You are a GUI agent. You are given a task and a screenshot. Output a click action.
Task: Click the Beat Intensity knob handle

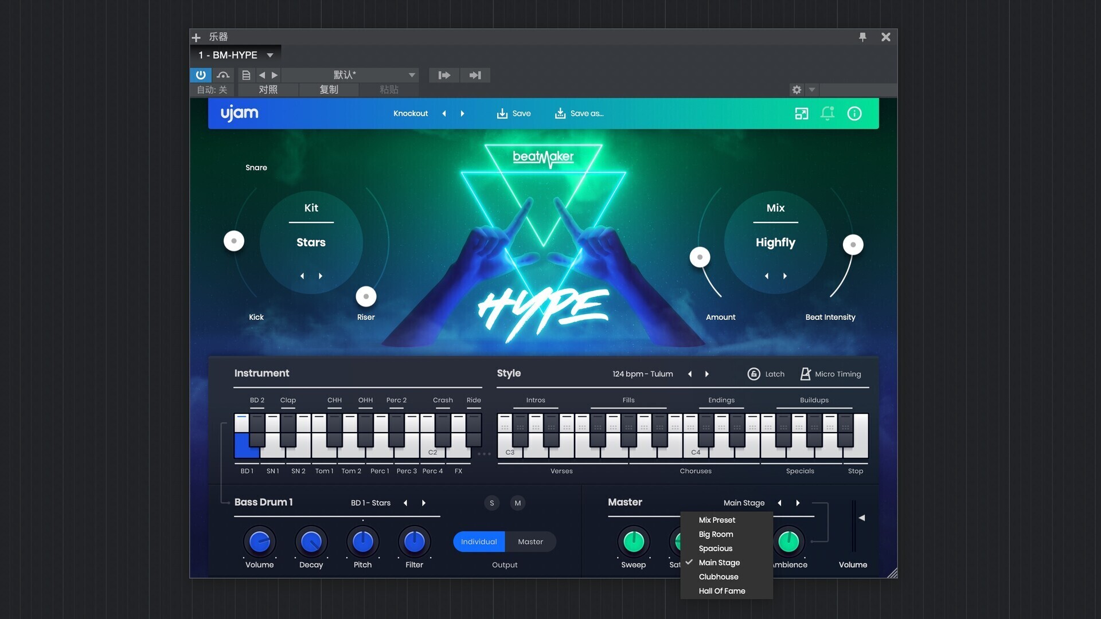853,245
